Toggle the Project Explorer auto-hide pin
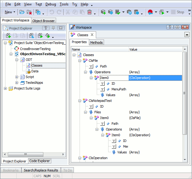192x179 pixels. (53, 28)
